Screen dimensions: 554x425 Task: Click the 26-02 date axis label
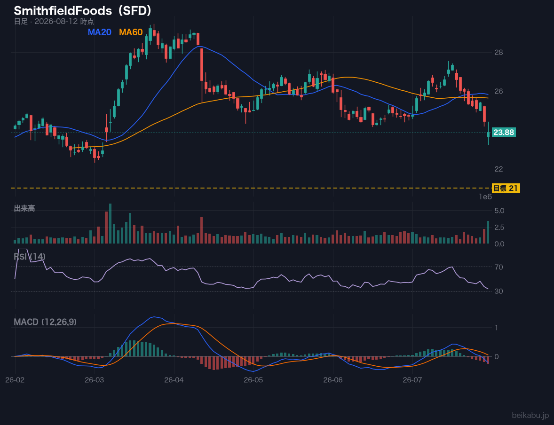click(15, 380)
